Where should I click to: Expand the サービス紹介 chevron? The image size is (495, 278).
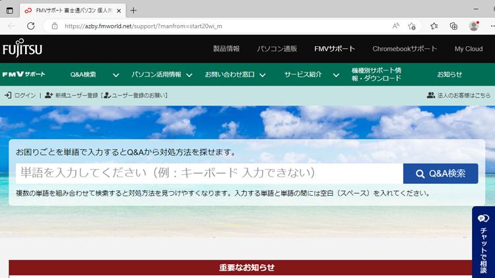(x=336, y=75)
